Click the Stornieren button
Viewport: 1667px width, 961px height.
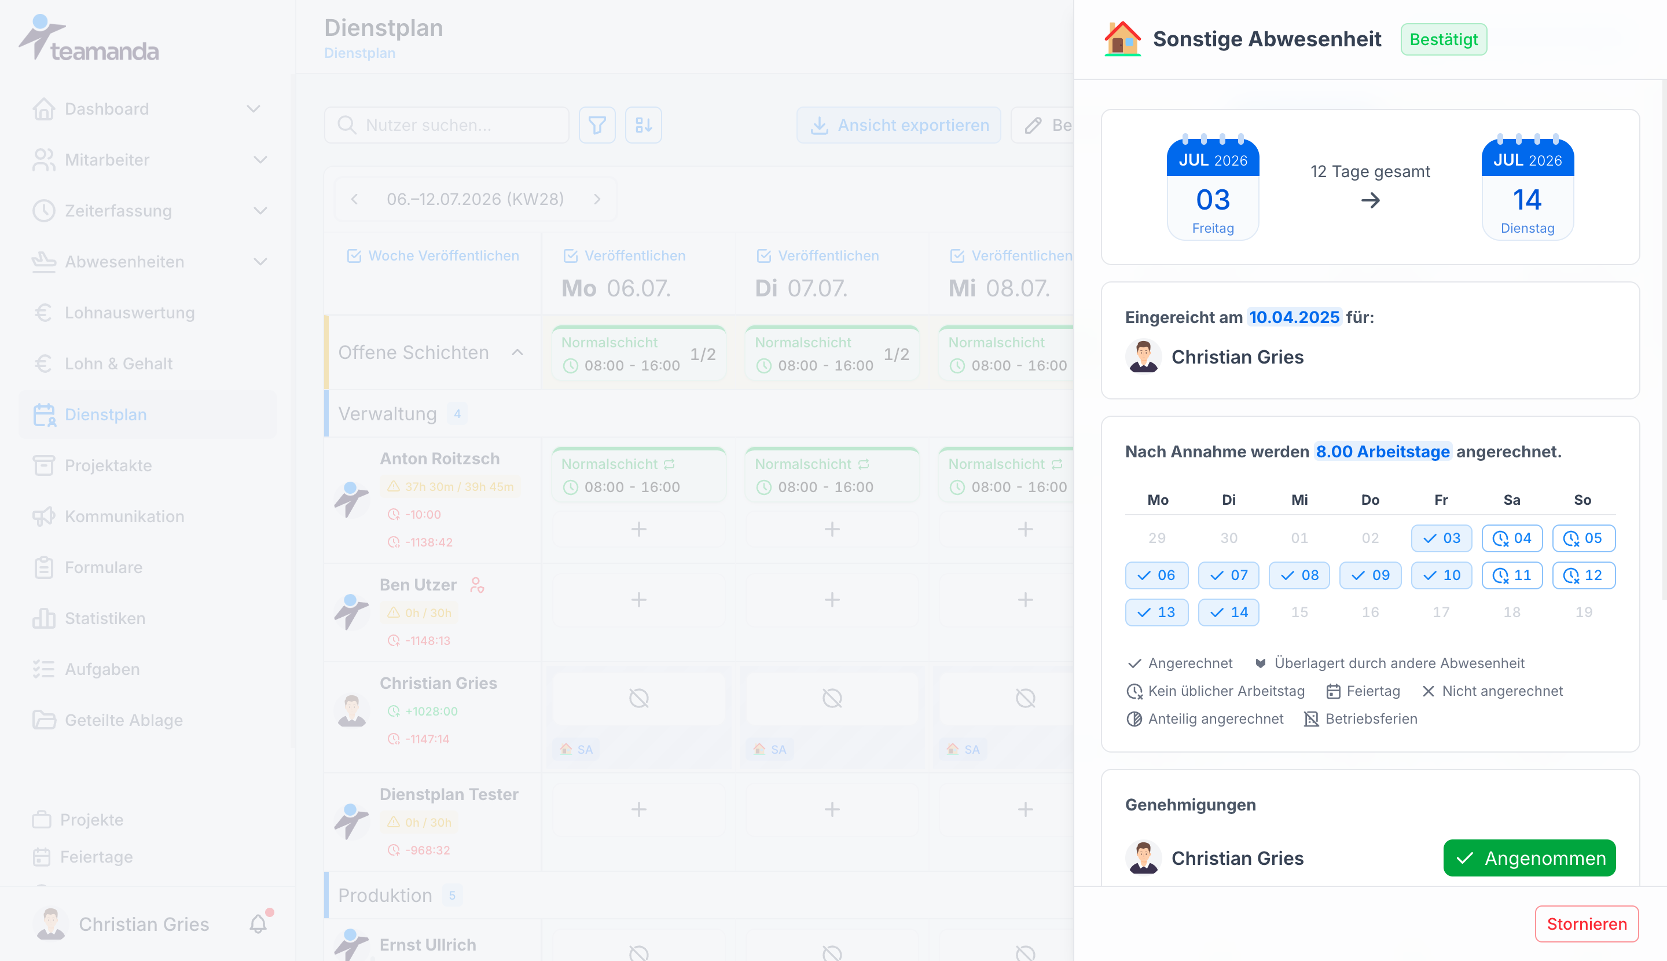point(1586,923)
